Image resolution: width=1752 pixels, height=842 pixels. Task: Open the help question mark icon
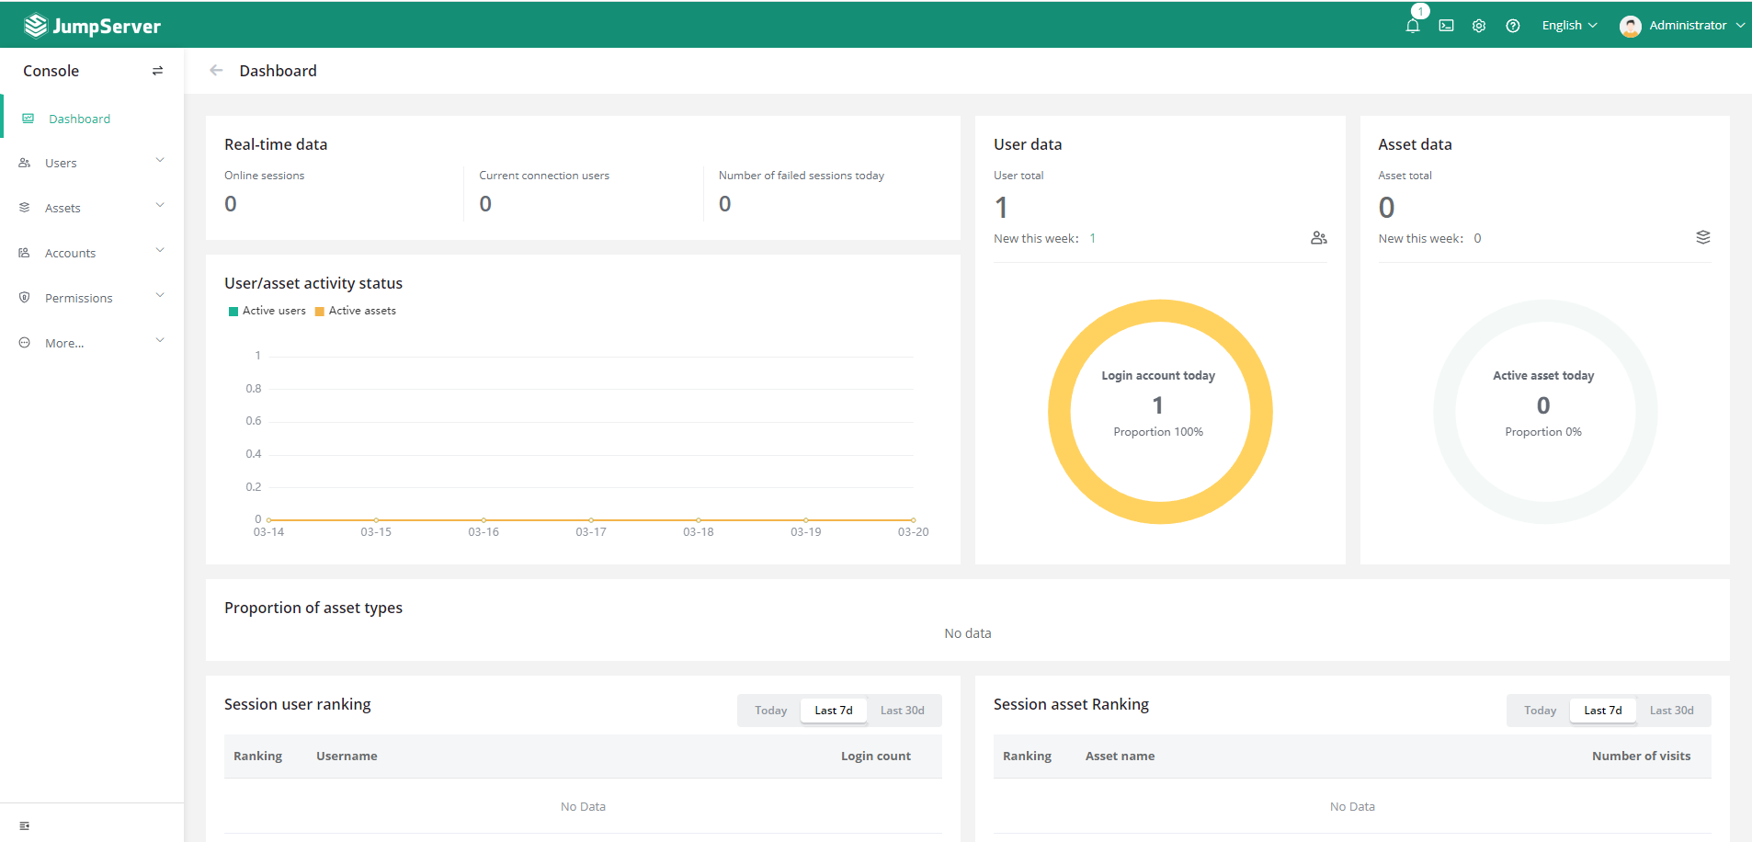pyautogui.click(x=1512, y=26)
